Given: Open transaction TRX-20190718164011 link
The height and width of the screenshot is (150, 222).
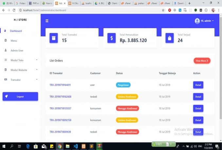Looking at the screenshot, I should 60,85.
